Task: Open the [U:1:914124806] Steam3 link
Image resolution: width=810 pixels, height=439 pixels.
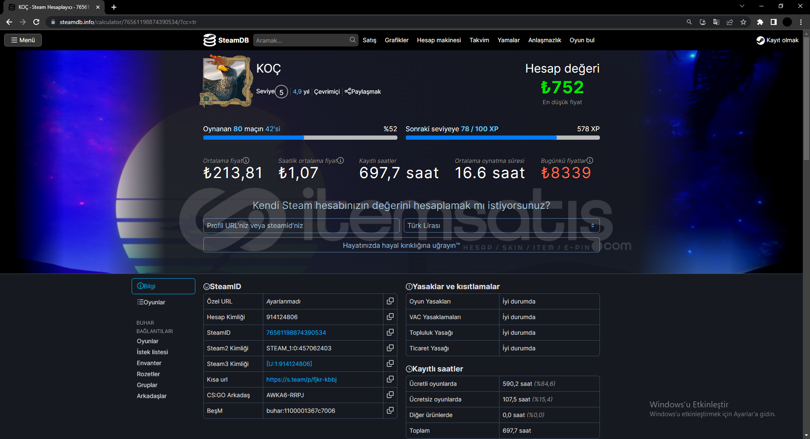Action: pos(289,364)
